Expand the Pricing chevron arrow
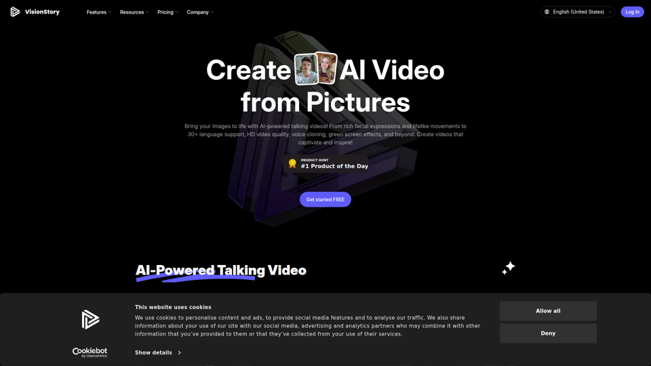Viewport: 651px width, 366px height. tap(176, 12)
